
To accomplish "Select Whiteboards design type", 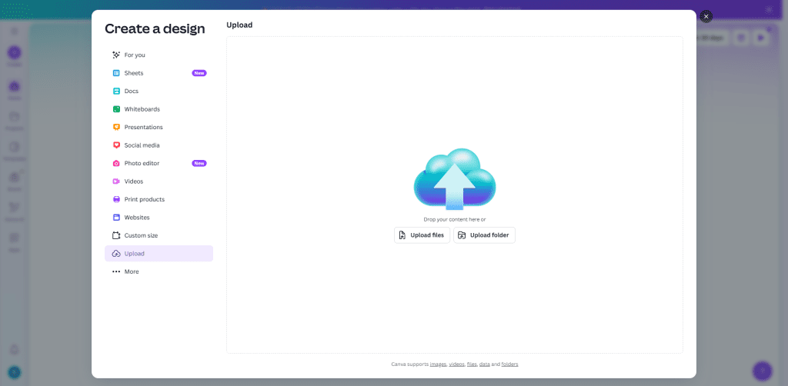I will coord(159,109).
